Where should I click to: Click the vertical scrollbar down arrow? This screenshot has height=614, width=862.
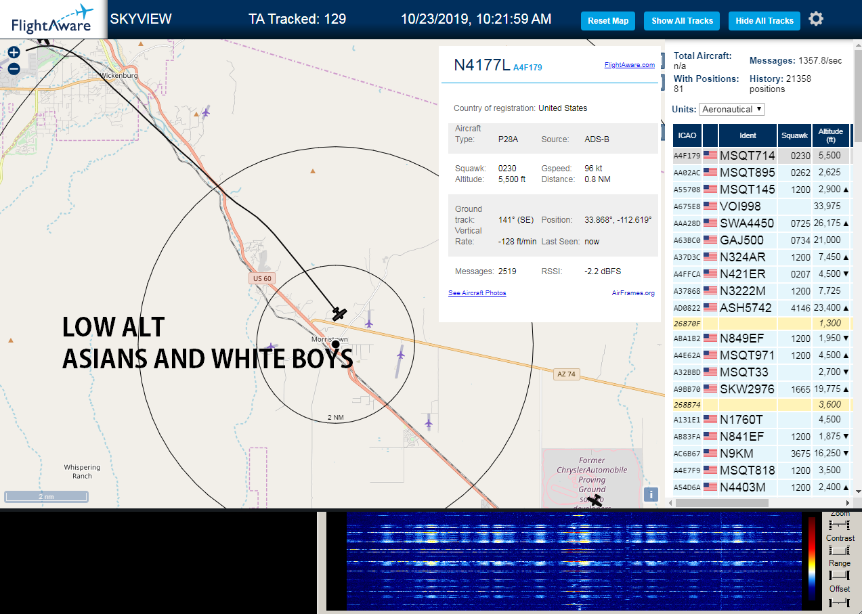pos(858,491)
